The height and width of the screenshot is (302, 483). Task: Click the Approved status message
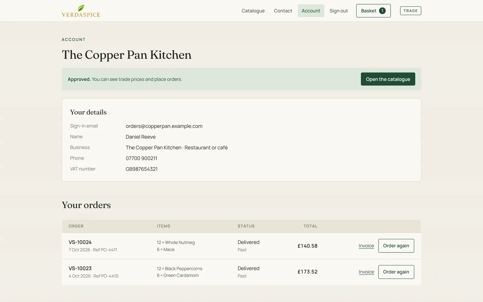point(125,79)
